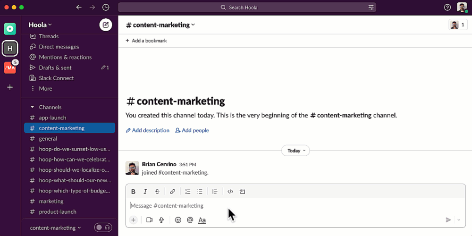Screen dimensions: 472x236
Task: Record an audio clip with microphone
Action: (161, 220)
